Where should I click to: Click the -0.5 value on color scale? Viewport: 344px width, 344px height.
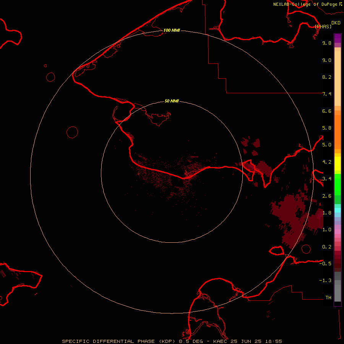[x=325, y=264]
